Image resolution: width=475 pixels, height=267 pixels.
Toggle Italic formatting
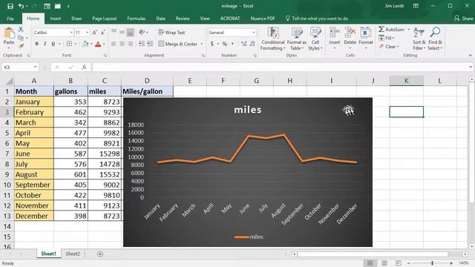(x=45, y=44)
